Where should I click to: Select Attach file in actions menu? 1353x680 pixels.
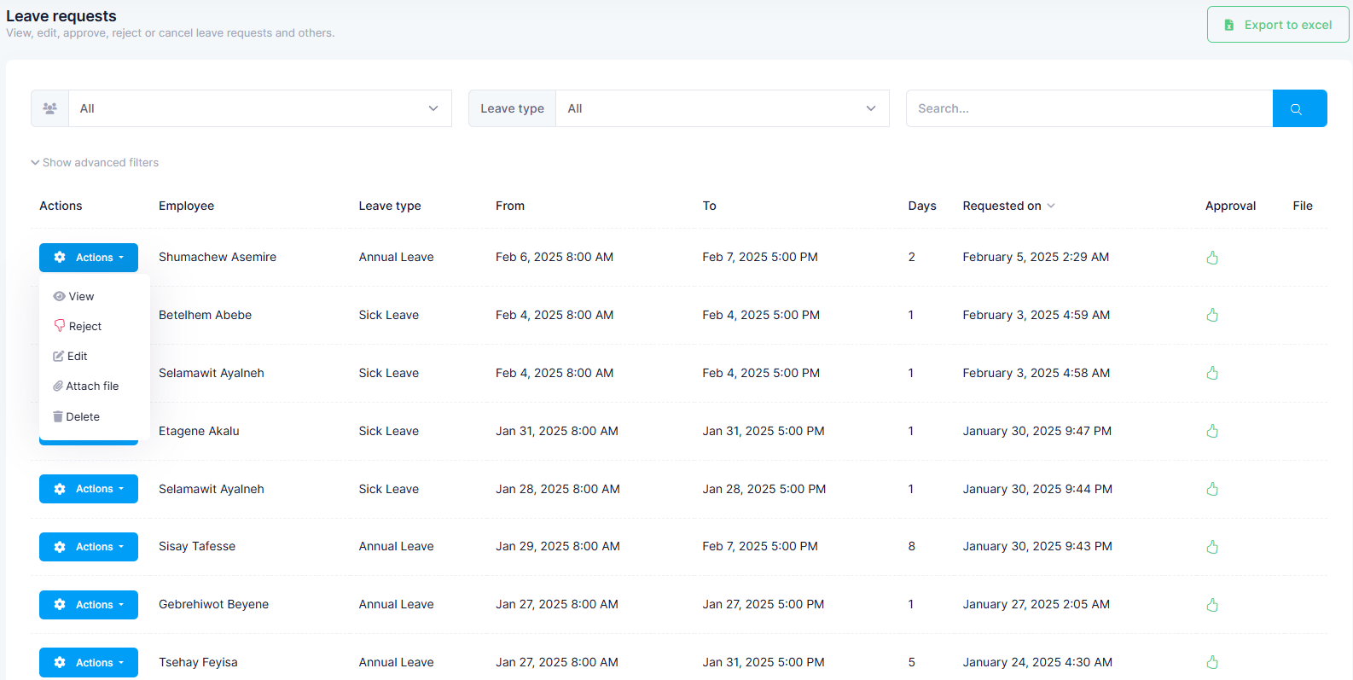91,386
